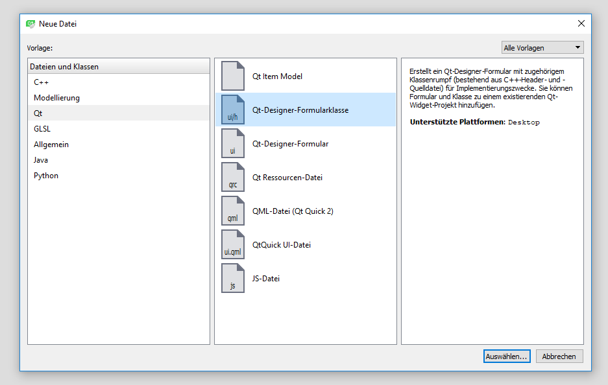The height and width of the screenshot is (385, 608).
Task: Click the Dateien und Klassen header
Action: (119, 67)
